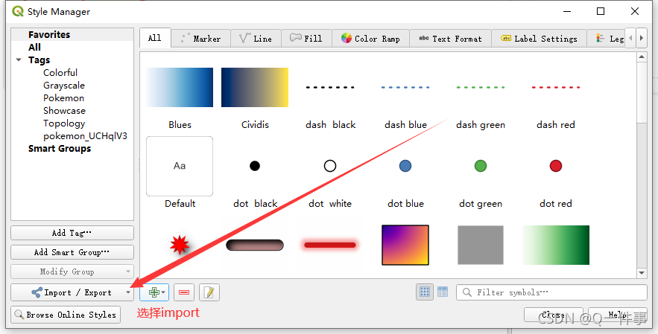Select the red starburst marker symbol

tap(180, 245)
